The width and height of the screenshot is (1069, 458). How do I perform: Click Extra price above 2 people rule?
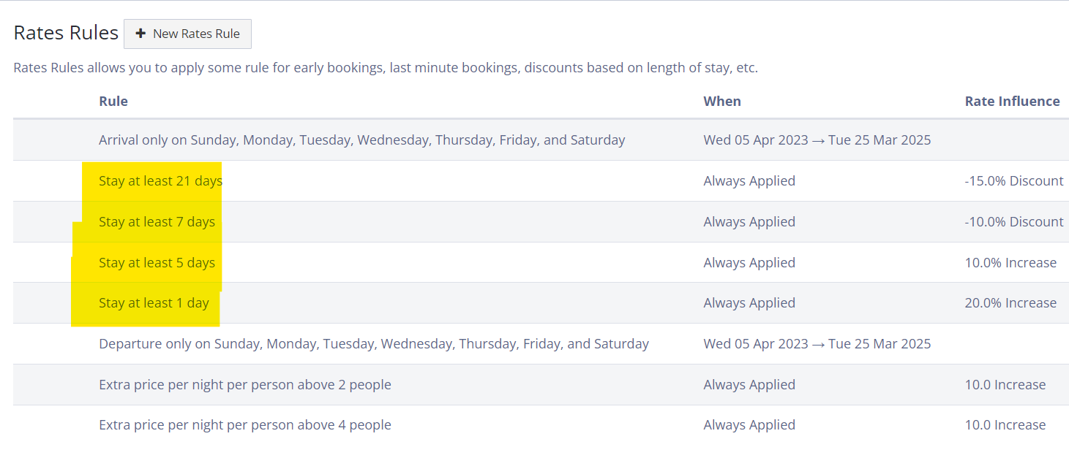pos(245,385)
